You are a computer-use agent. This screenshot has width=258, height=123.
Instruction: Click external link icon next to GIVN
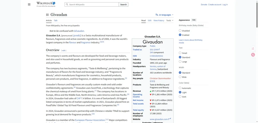(x=159, y=49)
